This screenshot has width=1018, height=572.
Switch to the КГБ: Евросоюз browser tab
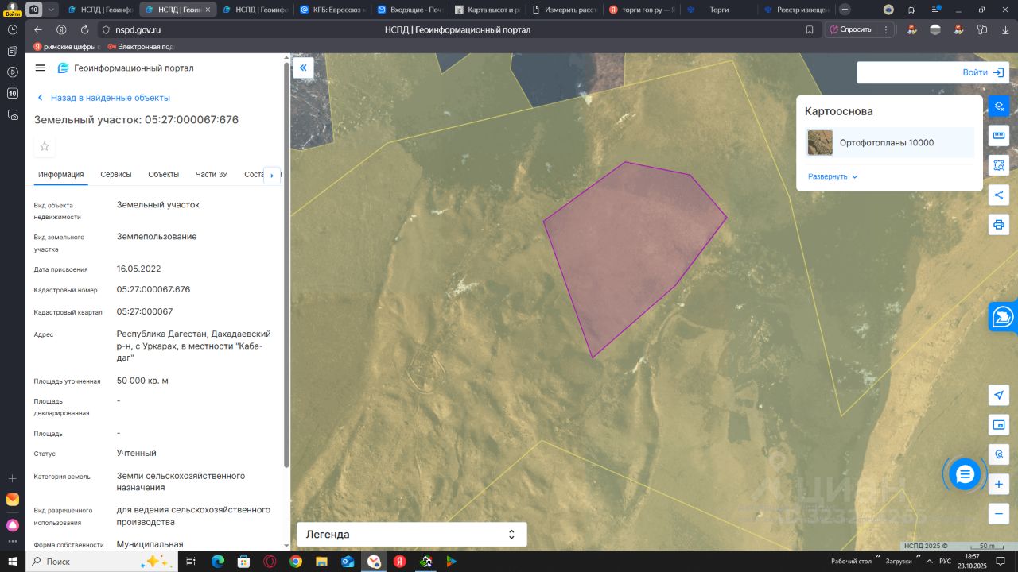click(332, 10)
